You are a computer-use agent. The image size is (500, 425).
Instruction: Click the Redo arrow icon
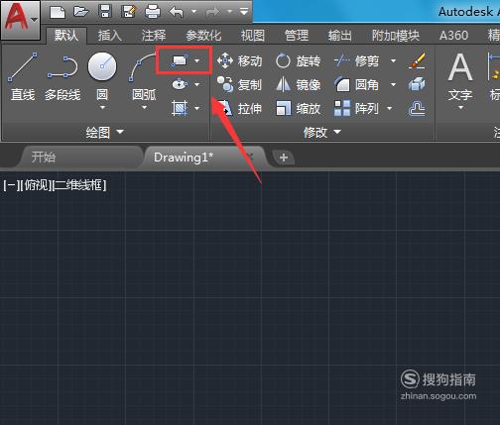point(212,13)
